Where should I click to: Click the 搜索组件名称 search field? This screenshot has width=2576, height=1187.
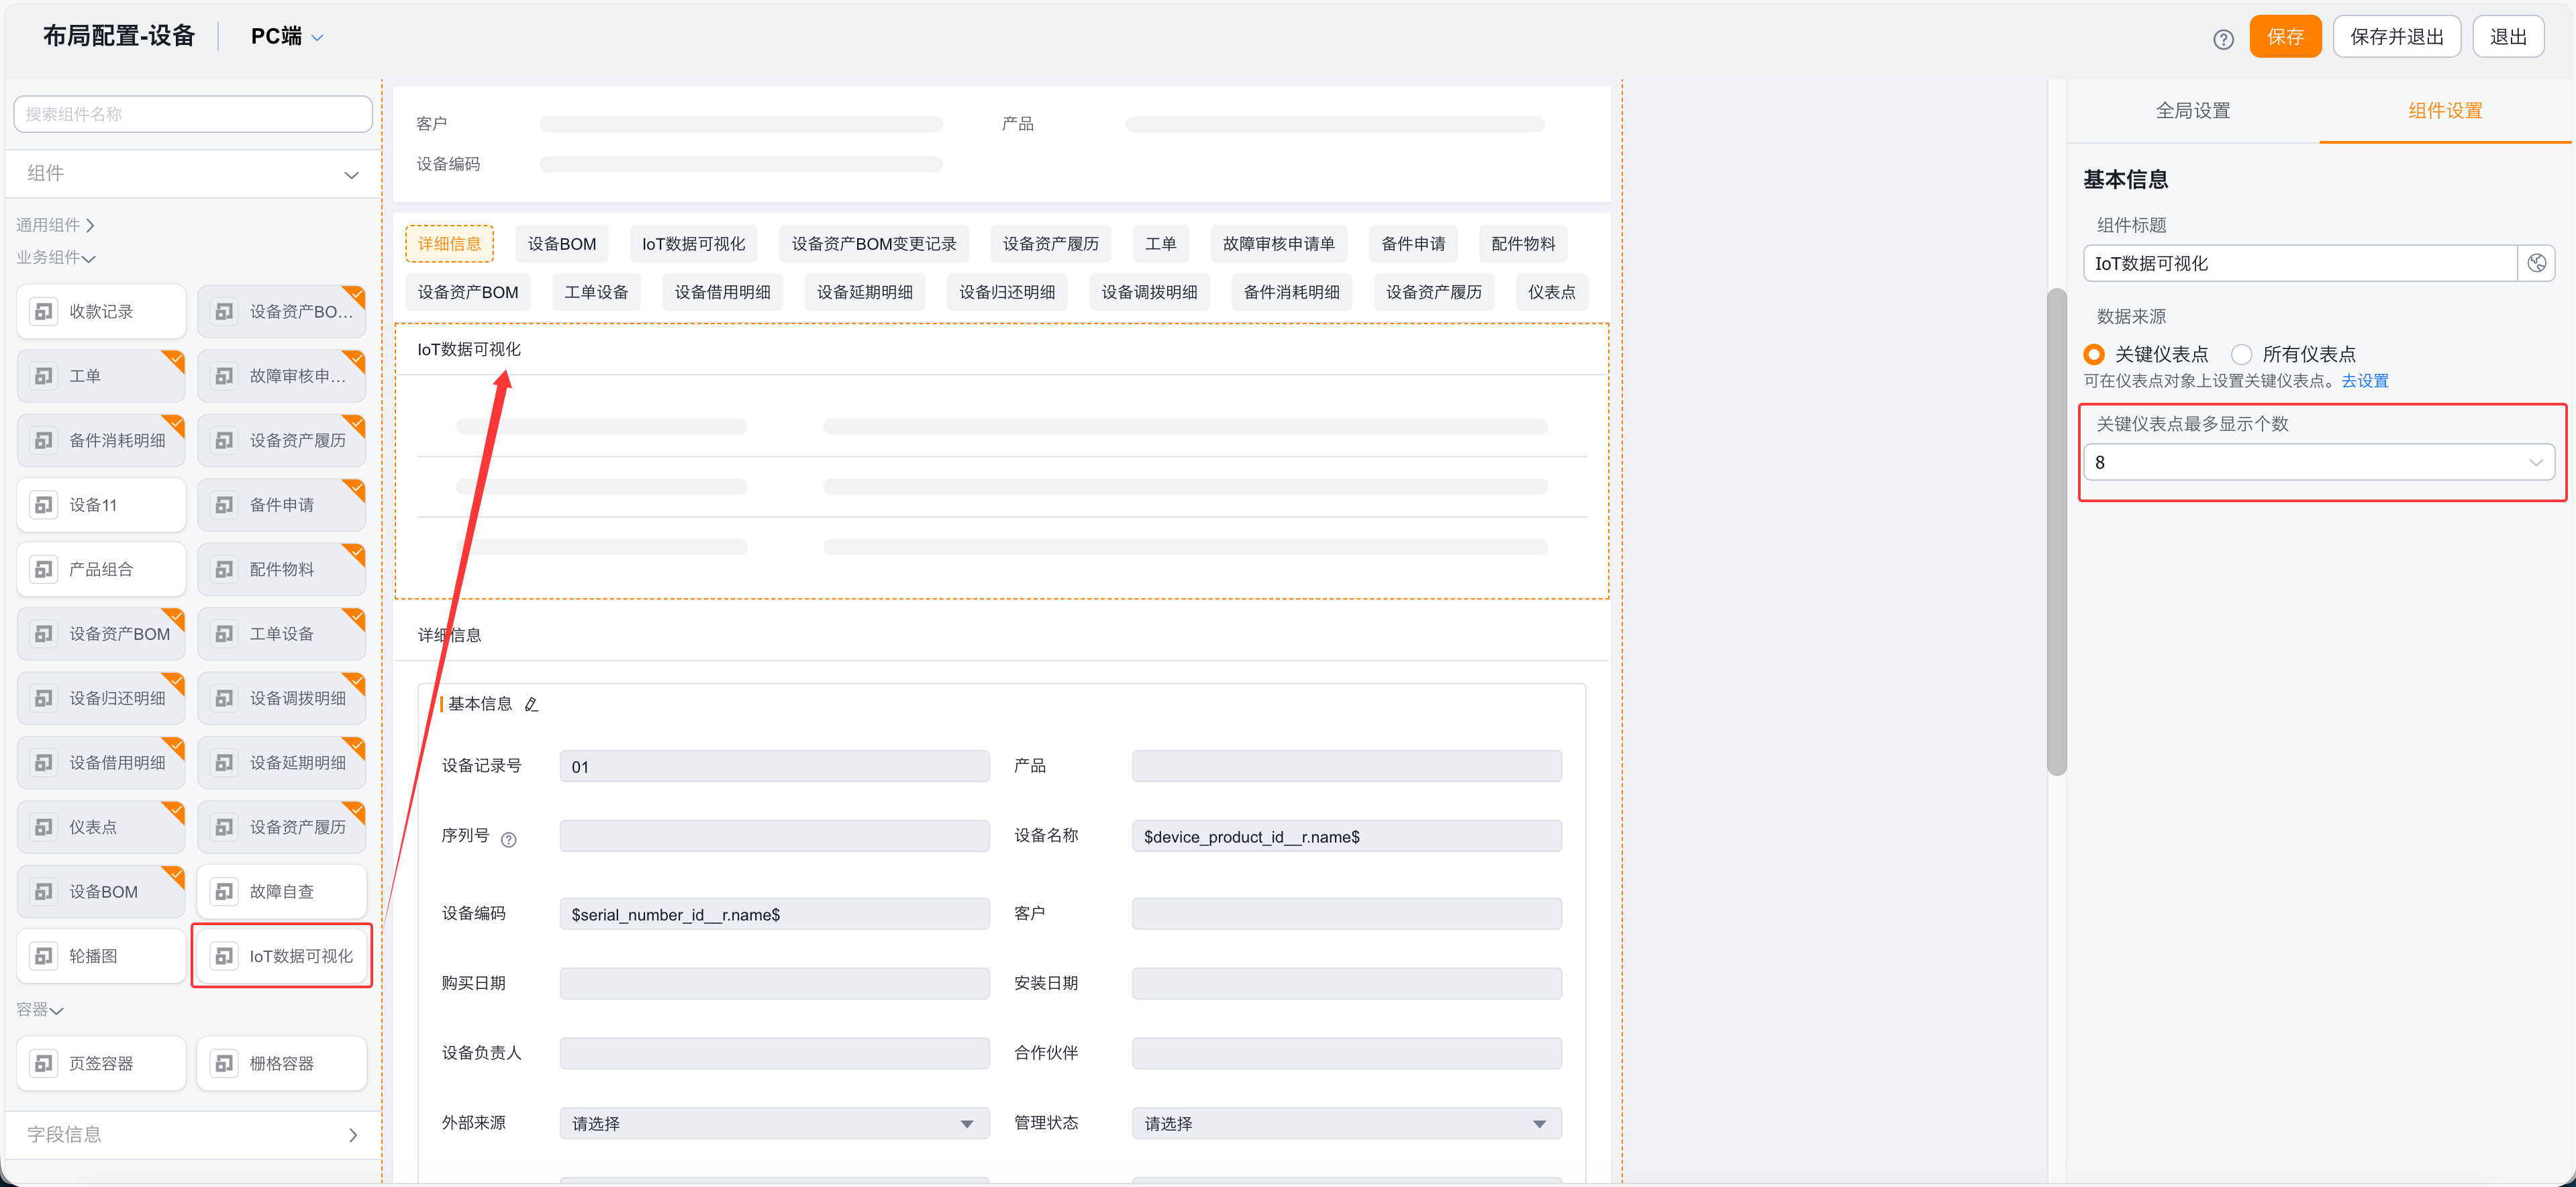(x=192, y=114)
